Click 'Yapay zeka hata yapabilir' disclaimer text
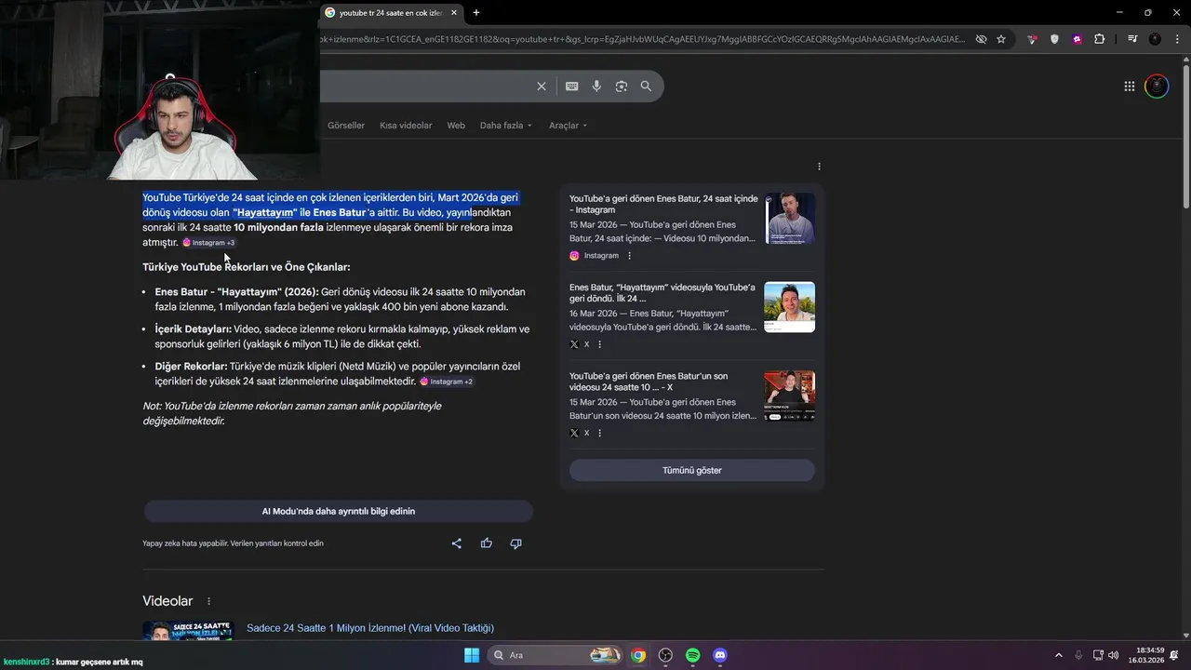1191x670 pixels. point(233,543)
